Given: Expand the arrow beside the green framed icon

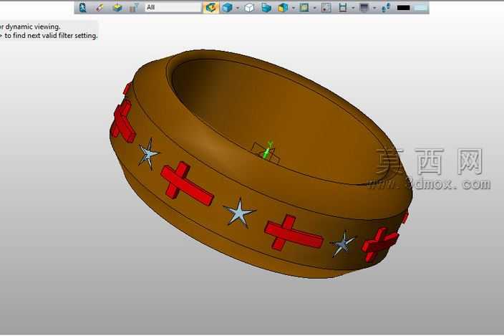Looking at the screenshot, I should pos(315,8).
